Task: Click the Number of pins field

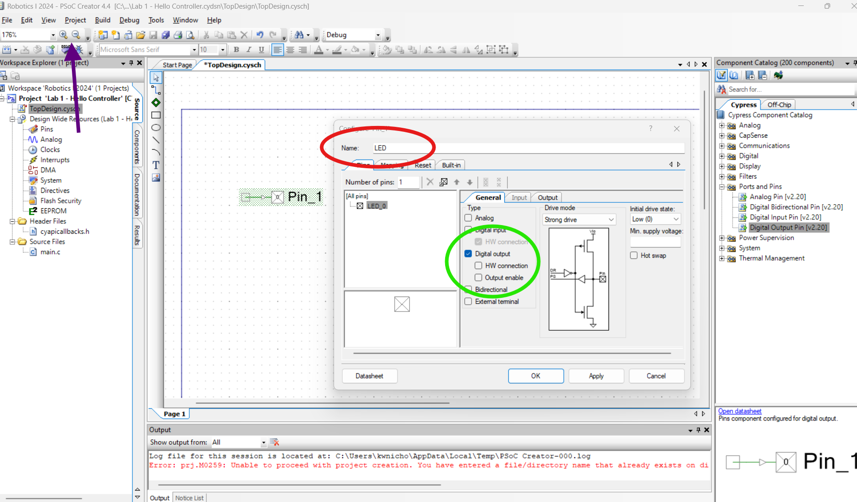Action: [x=408, y=182]
